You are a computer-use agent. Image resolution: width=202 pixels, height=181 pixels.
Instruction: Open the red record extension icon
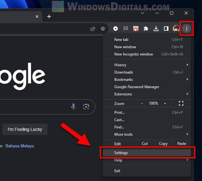[116, 29]
